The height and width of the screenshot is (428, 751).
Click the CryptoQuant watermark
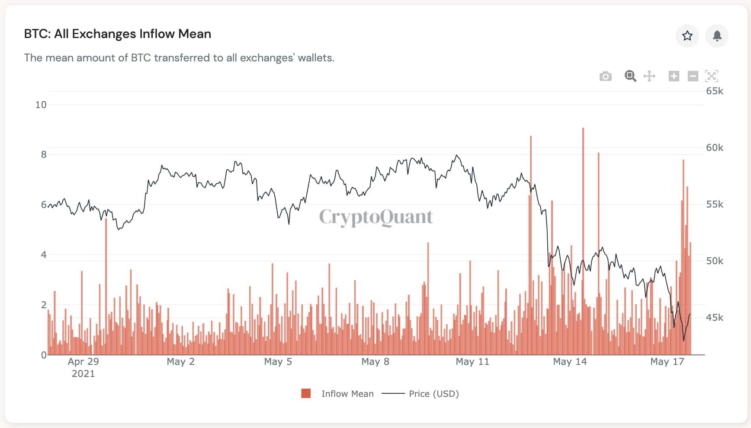(x=375, y=217)
